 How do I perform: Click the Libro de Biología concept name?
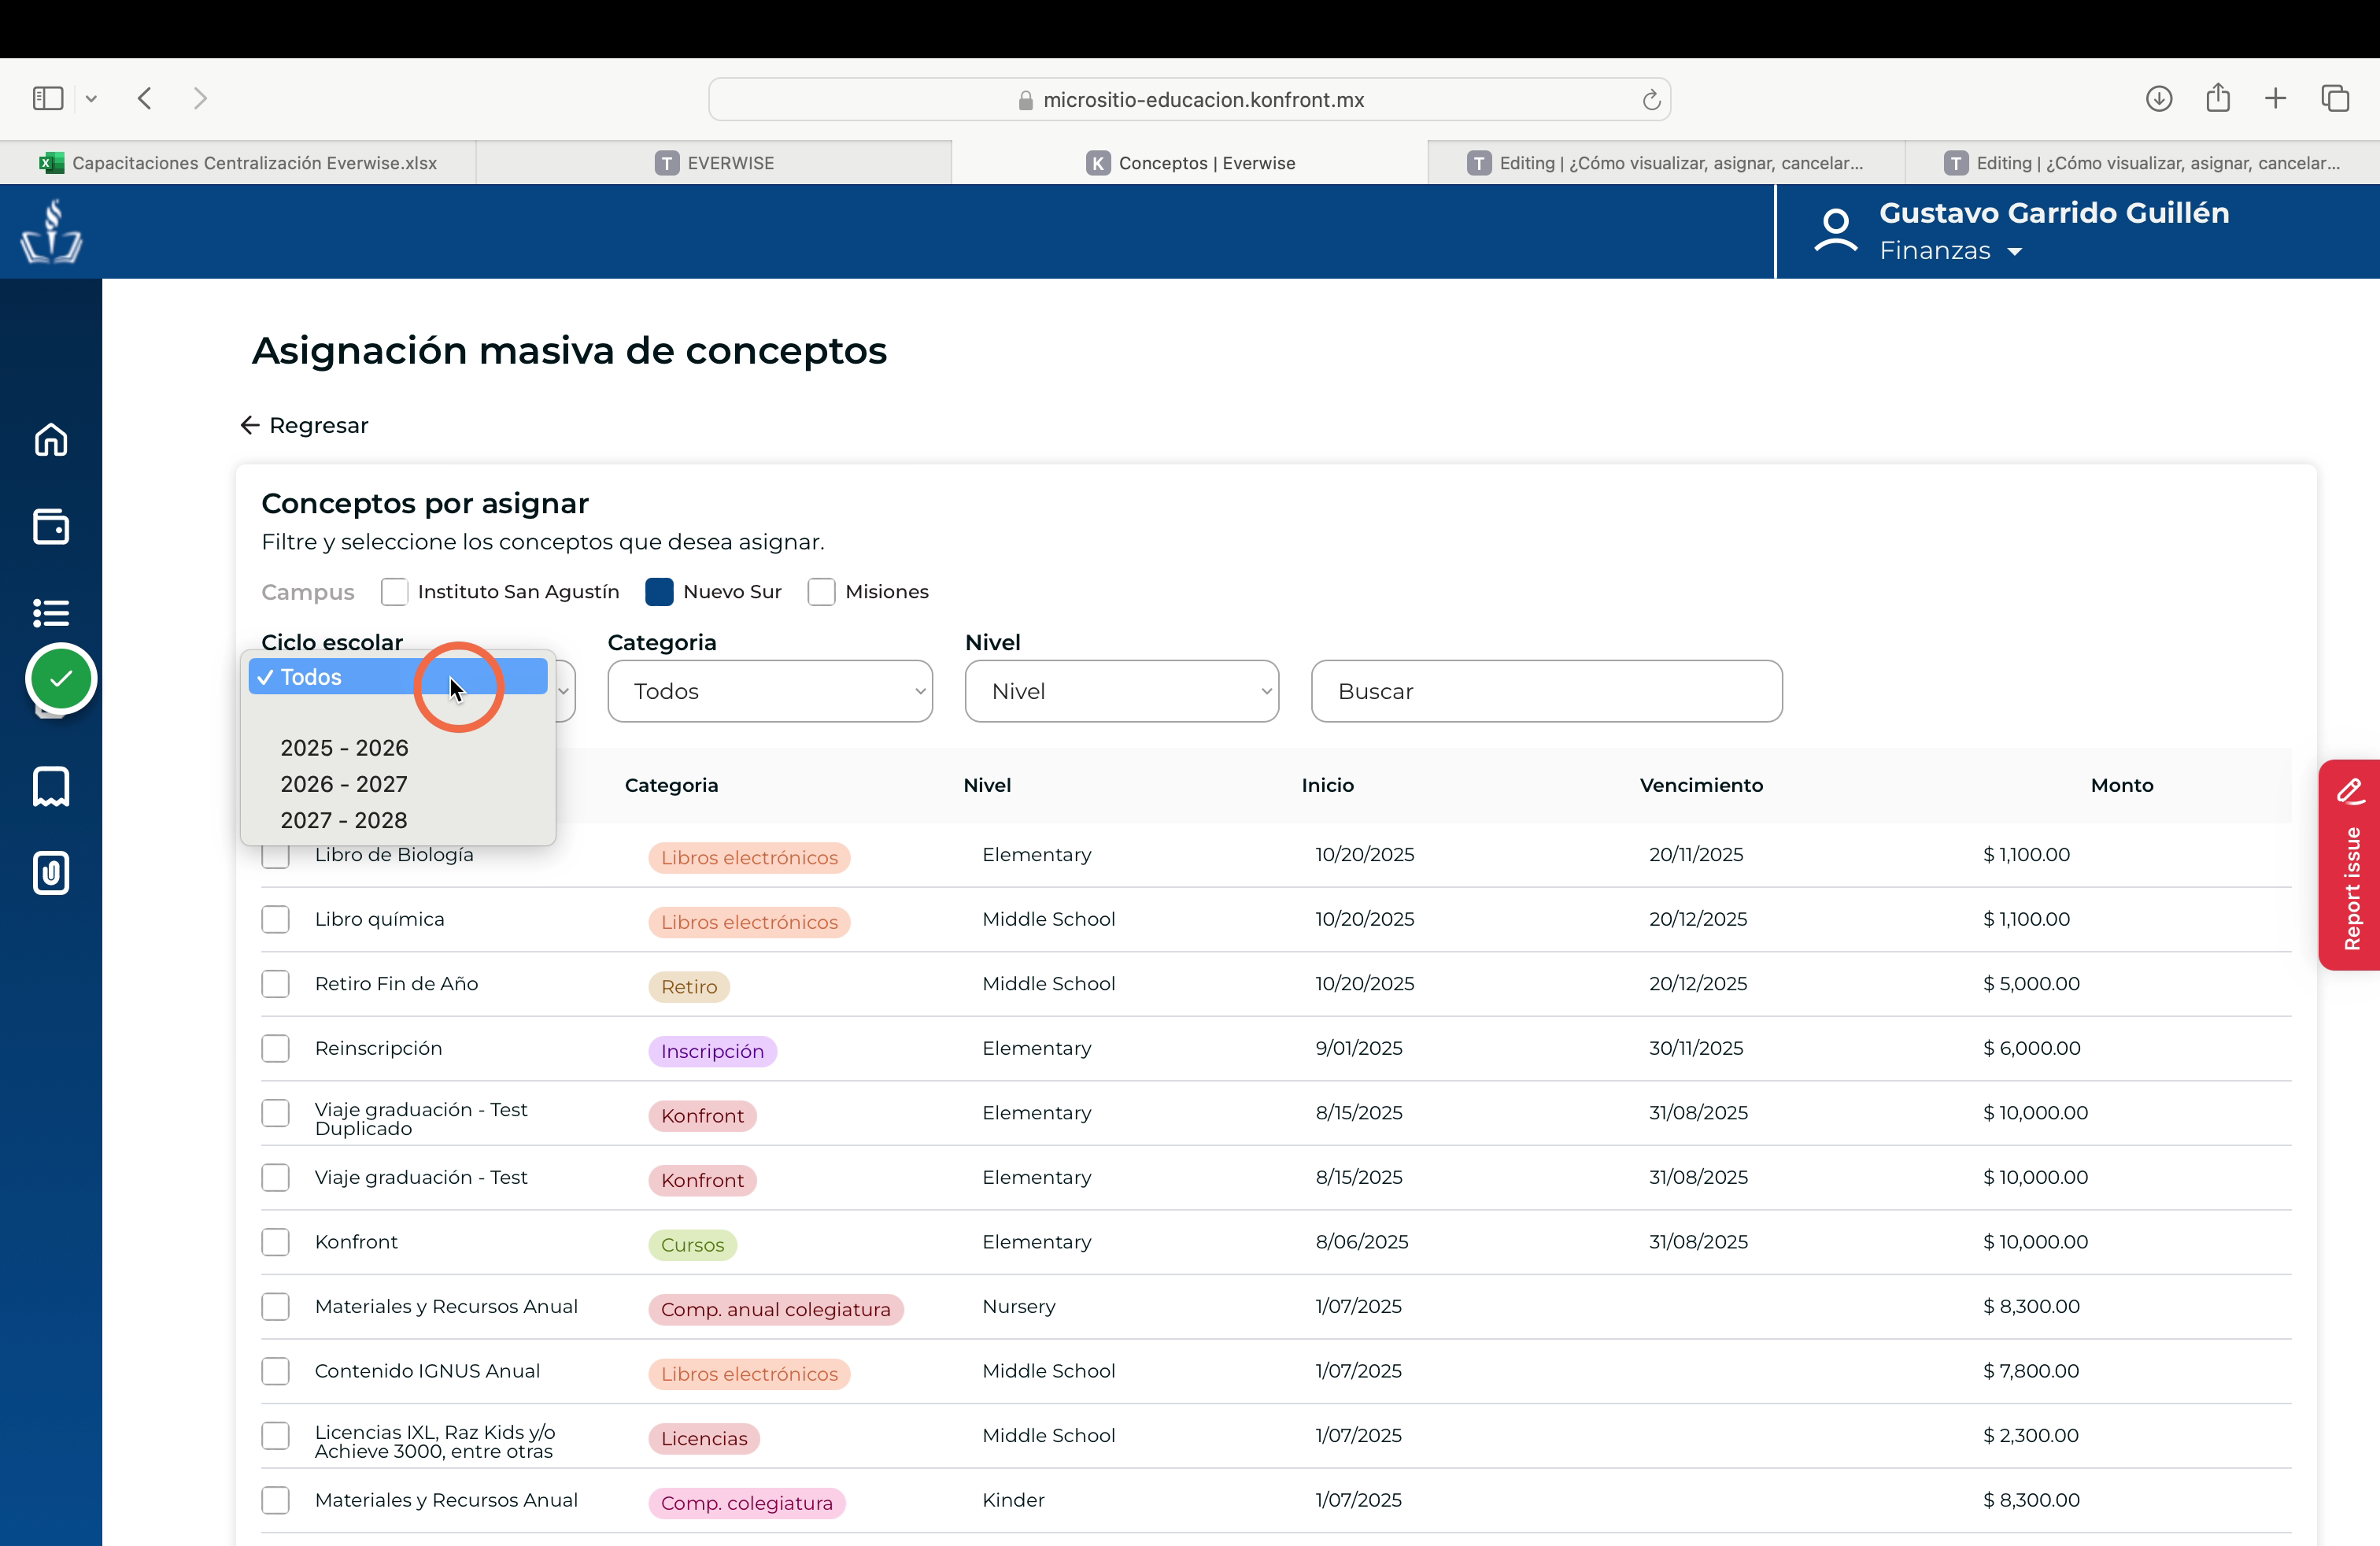pyautogui.click(x=394, y=855)
